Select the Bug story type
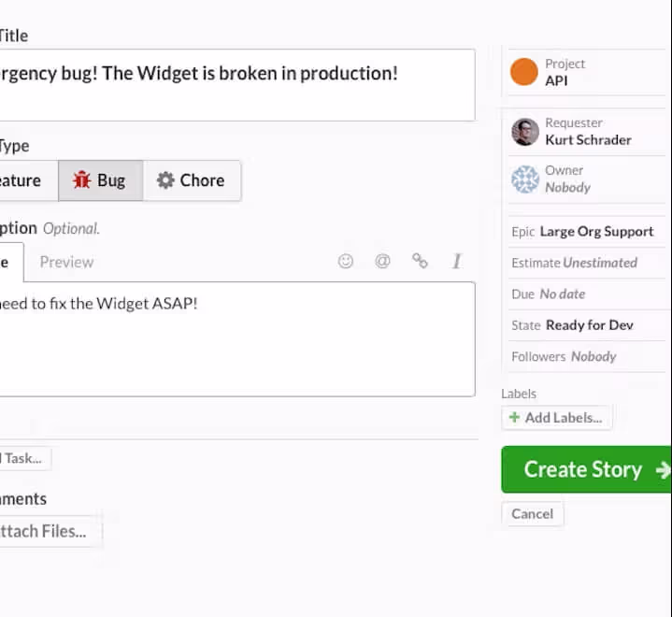 point(101,180)
